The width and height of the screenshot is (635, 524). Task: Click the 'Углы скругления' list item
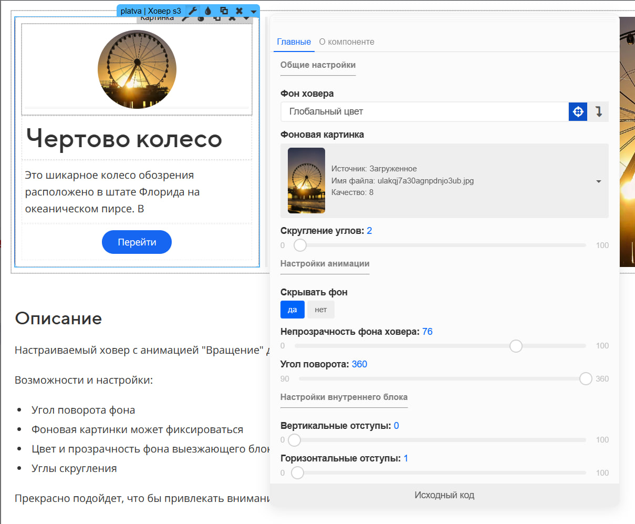point(74,468)
